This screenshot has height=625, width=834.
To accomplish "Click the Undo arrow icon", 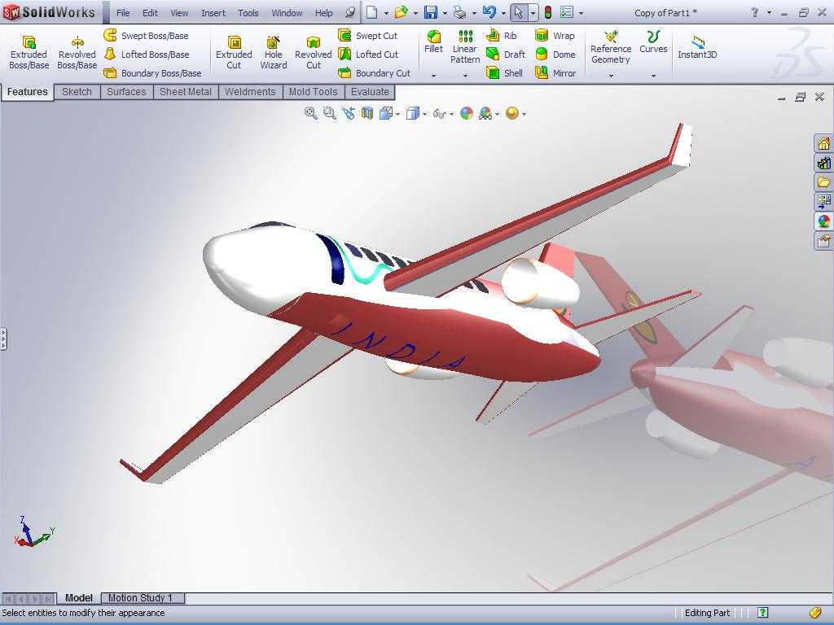I will [489, 12].
